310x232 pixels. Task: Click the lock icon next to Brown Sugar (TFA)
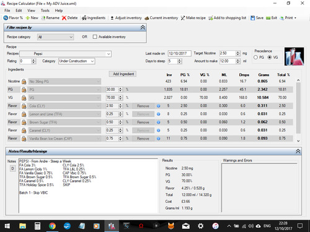pyautogui.click(x=24, y=122)
